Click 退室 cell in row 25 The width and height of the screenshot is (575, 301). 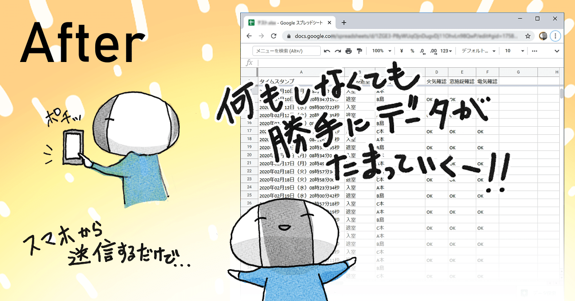click(360, 196)
